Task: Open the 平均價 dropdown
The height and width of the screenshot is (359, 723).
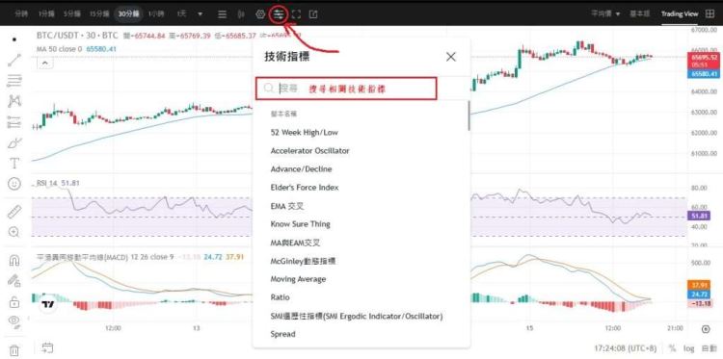Action: pyautogui.click(x=606, y=13)
